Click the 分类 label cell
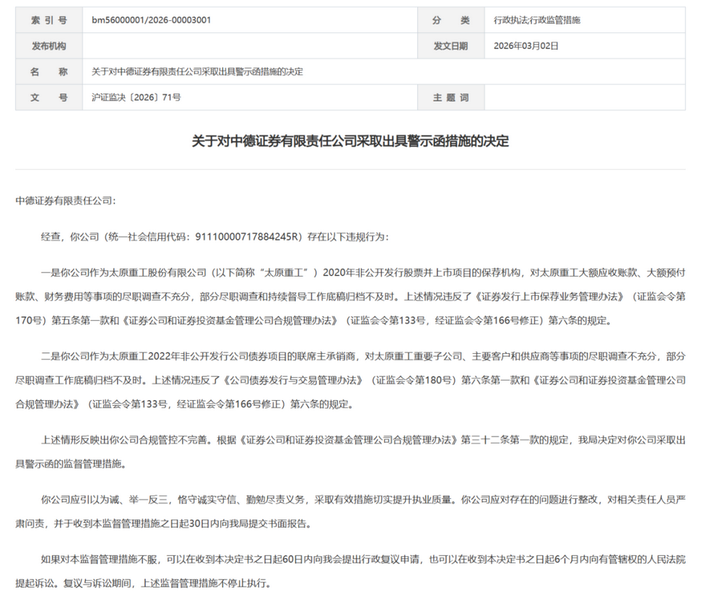Viewport: 701px width, 616px height. point(450,20)
